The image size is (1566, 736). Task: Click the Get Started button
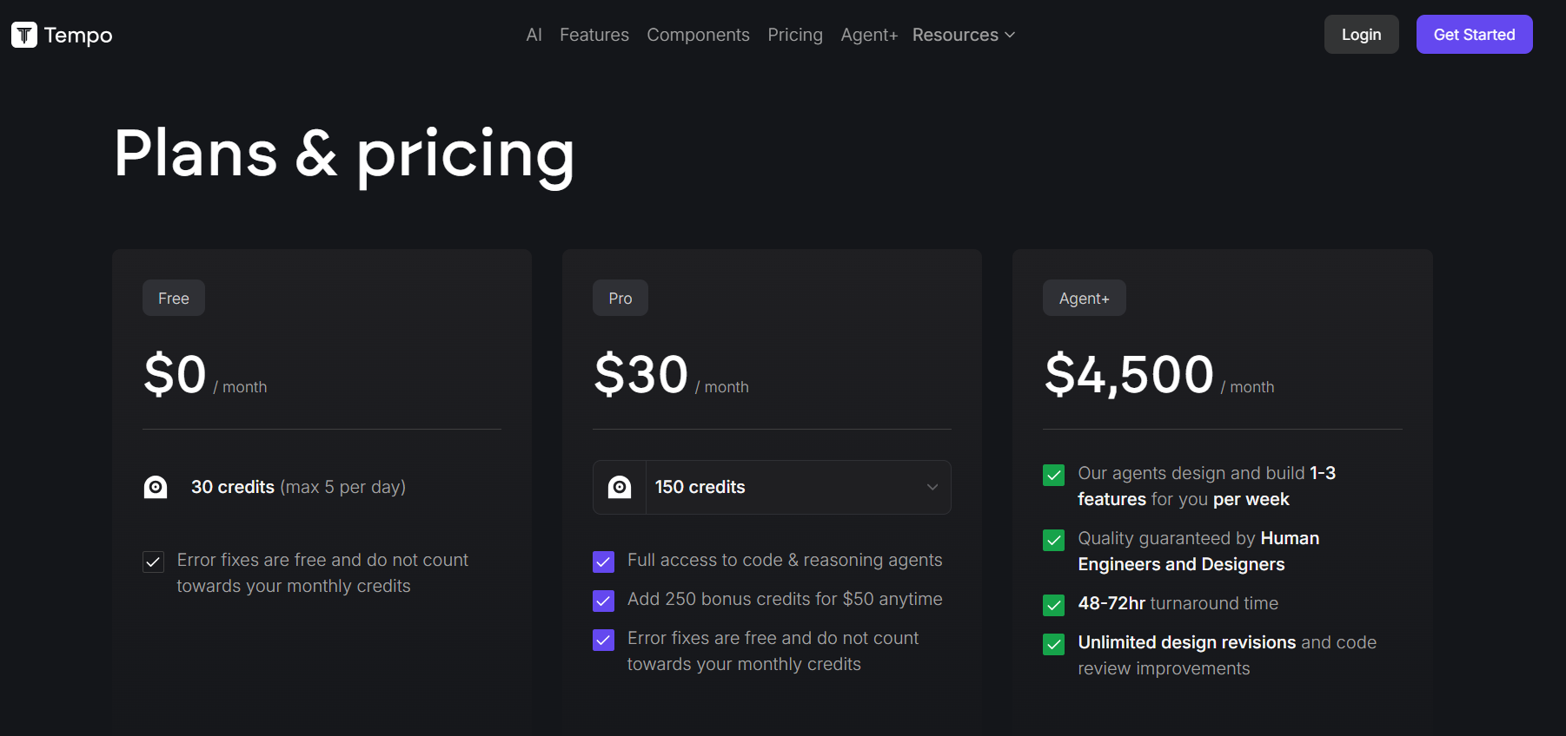[x=1474, y=35]
